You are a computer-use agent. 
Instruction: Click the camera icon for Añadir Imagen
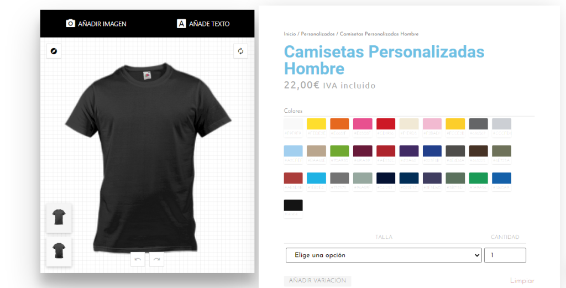70,23
